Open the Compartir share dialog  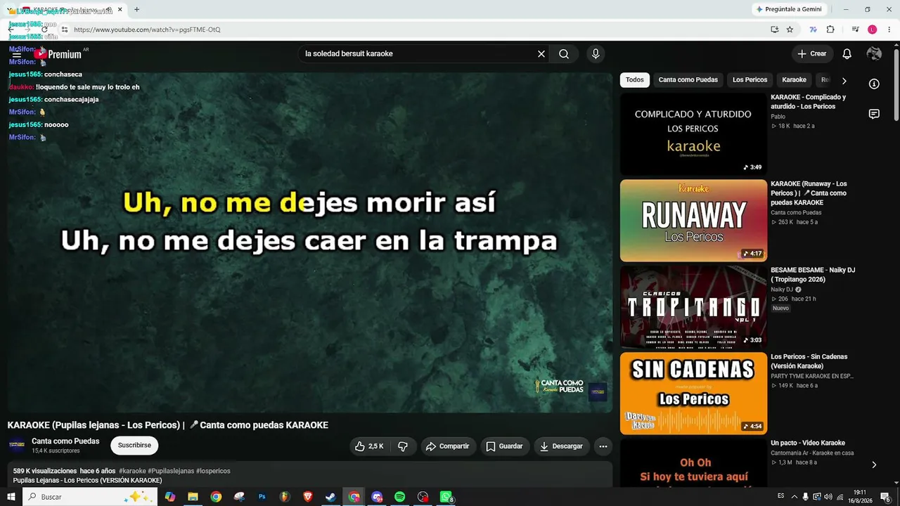(448, 446)
